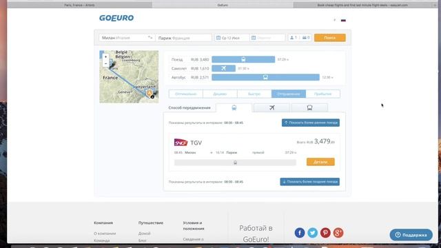Click the bus icon in Автобус bar
Image resolution: width=441 pixels, height=248 pixels.
pos(265,77)
